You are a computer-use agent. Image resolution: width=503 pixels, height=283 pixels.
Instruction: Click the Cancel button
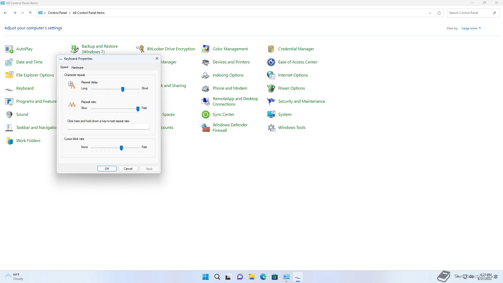(x=128, y=169)
